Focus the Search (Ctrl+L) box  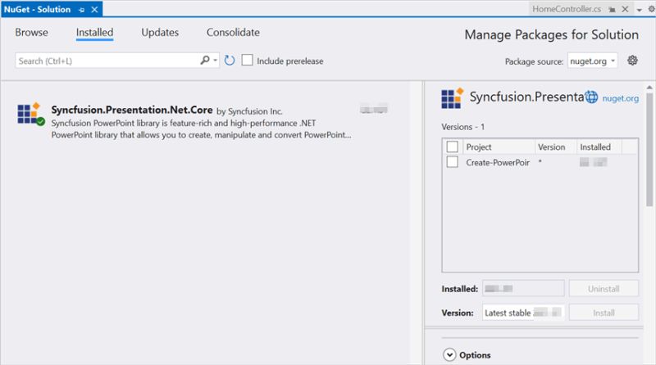click(x=107, y=61)
